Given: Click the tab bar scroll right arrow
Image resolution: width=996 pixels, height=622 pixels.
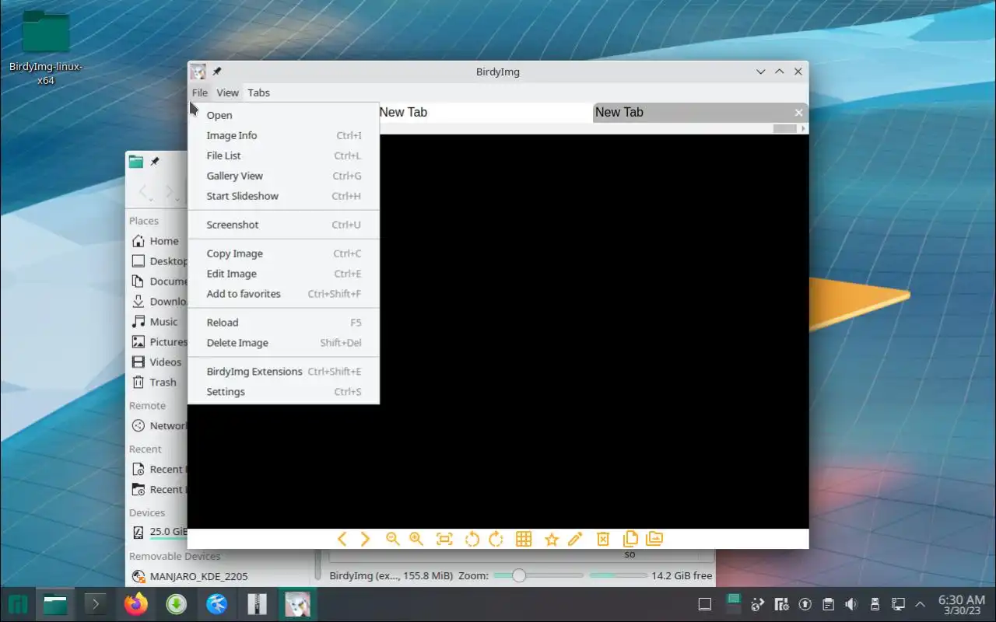Looking at the screenshot, I should (x=804, y=128).
